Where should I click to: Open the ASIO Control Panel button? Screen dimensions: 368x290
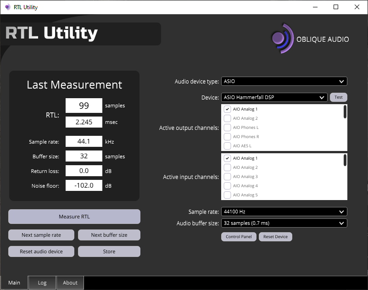point(239,237)
